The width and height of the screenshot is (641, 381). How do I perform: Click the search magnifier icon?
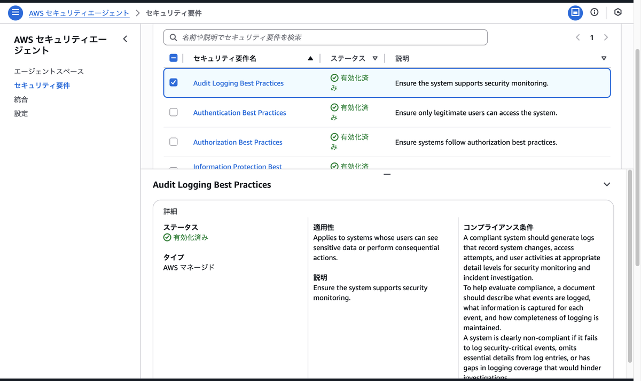tap(174, 37)
